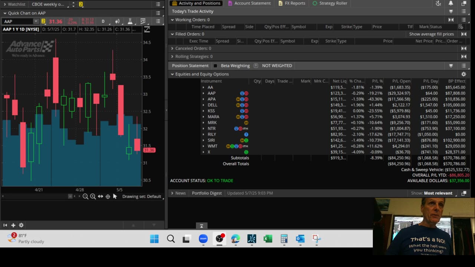Image resolution: width=475 pixels, height=267 pixels.
Task: Open the chart patterns icon in Quick Chart toolbar
Action: click(143, 22)
